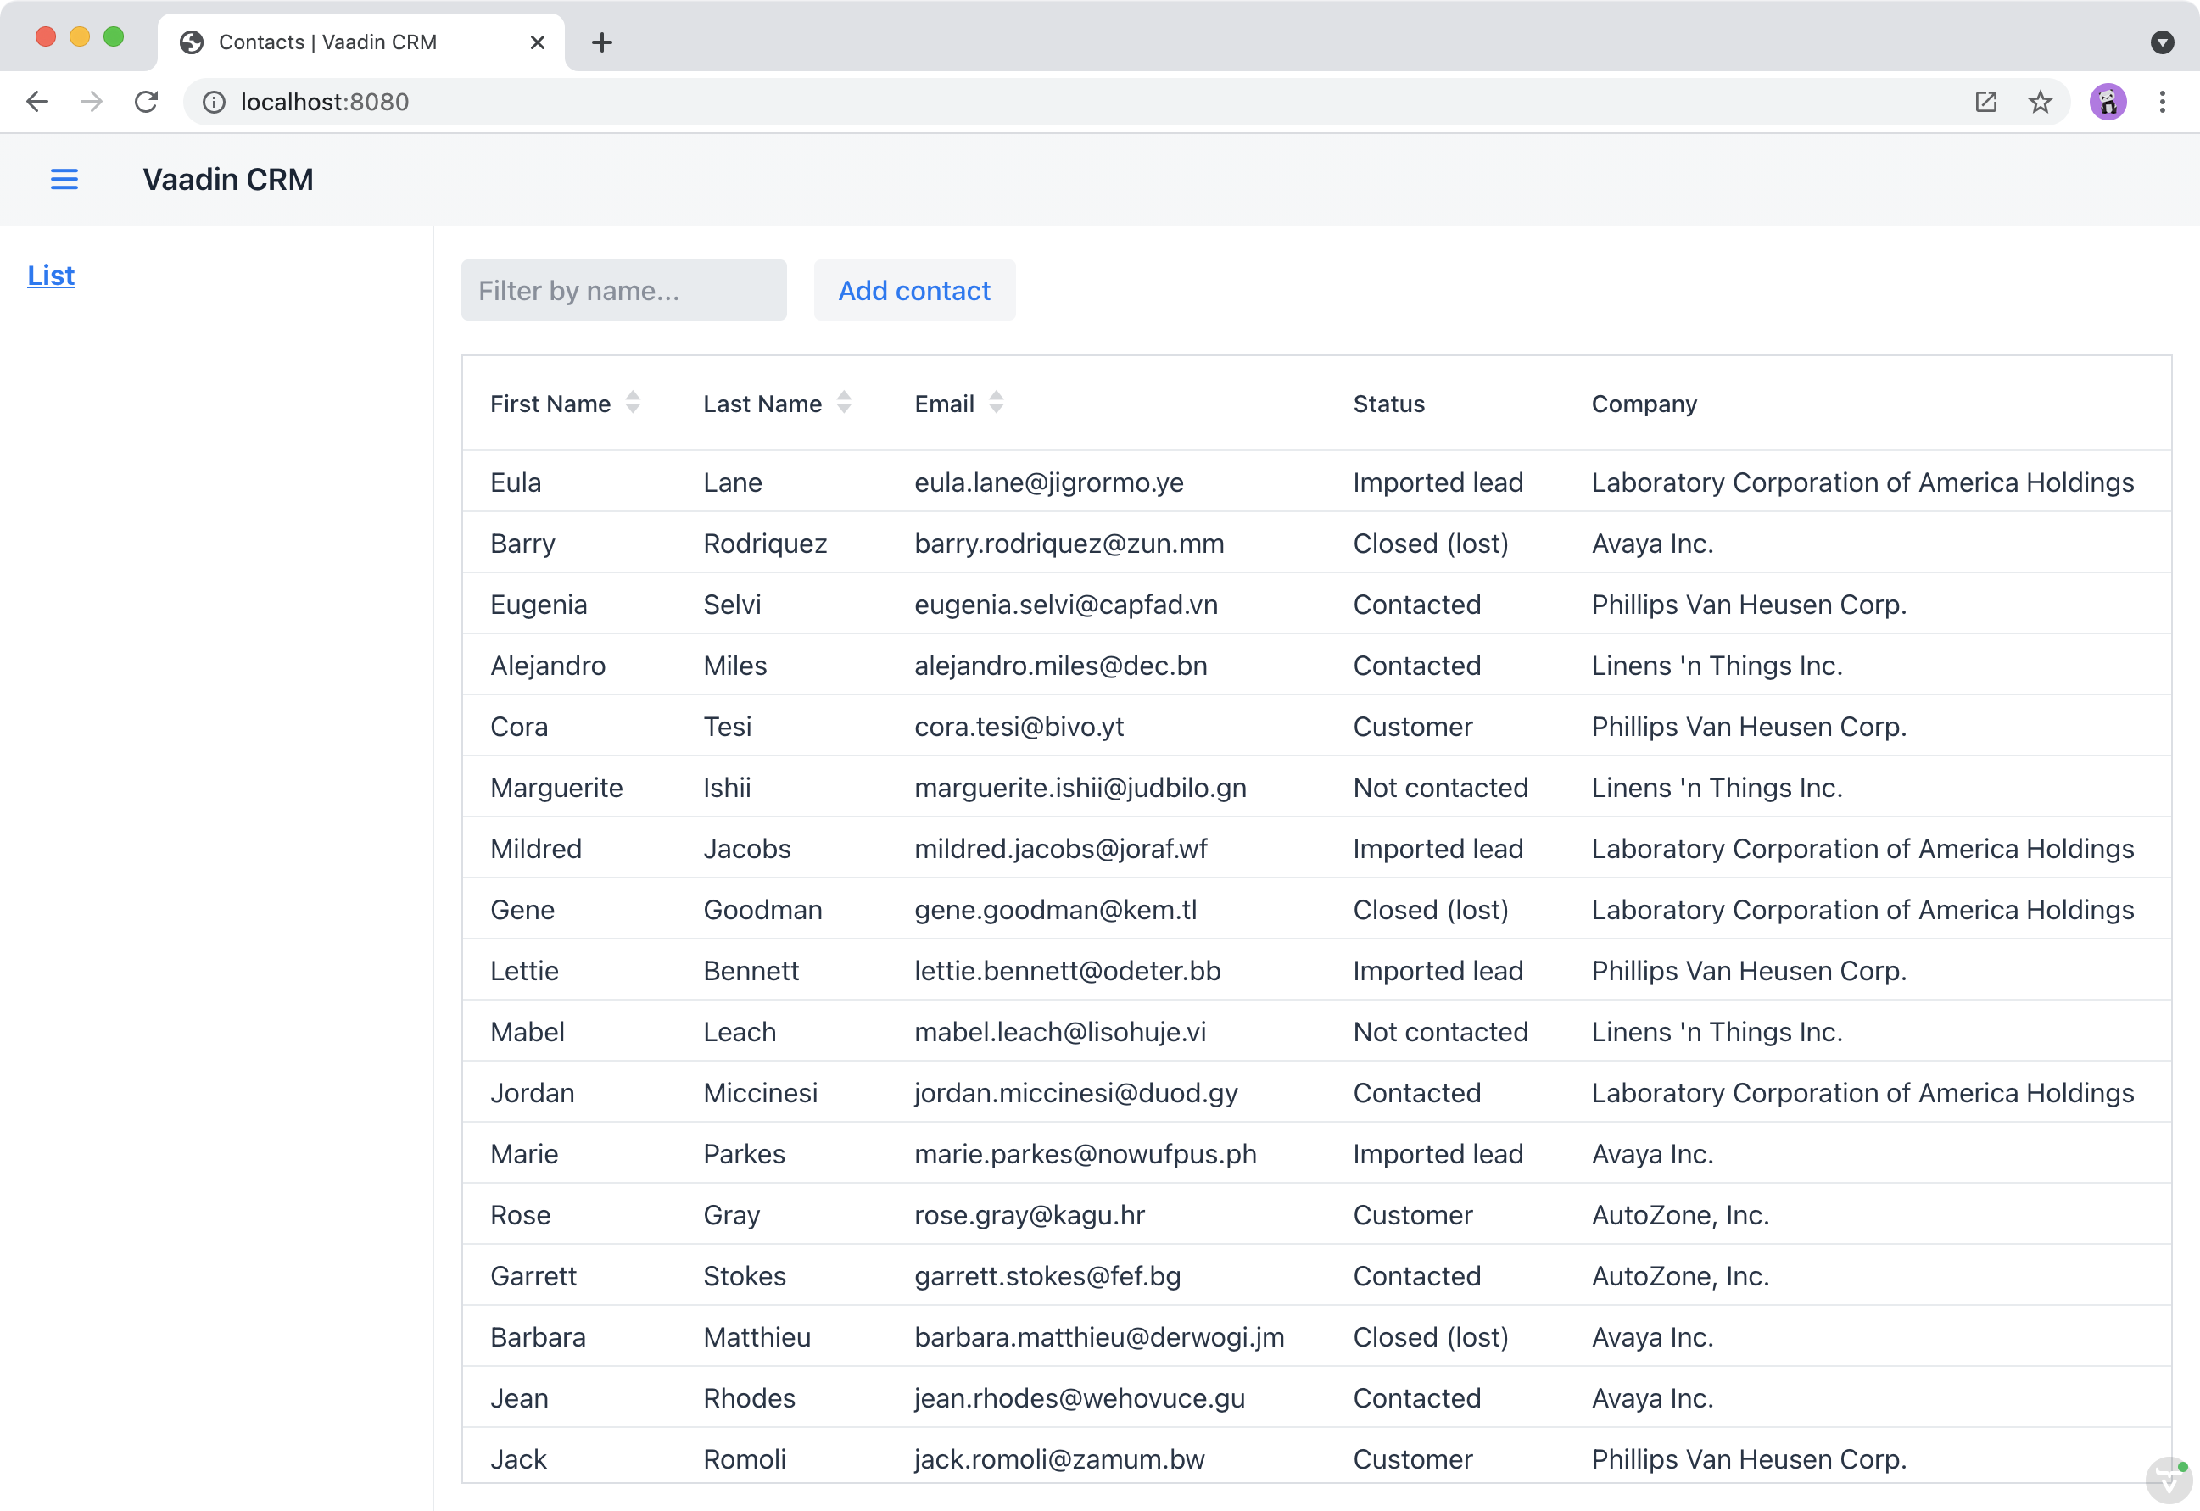Viewport: 2200px width, 1511px height.
Task: Open the share/external link icon
Action: [x=1985, y=101]
